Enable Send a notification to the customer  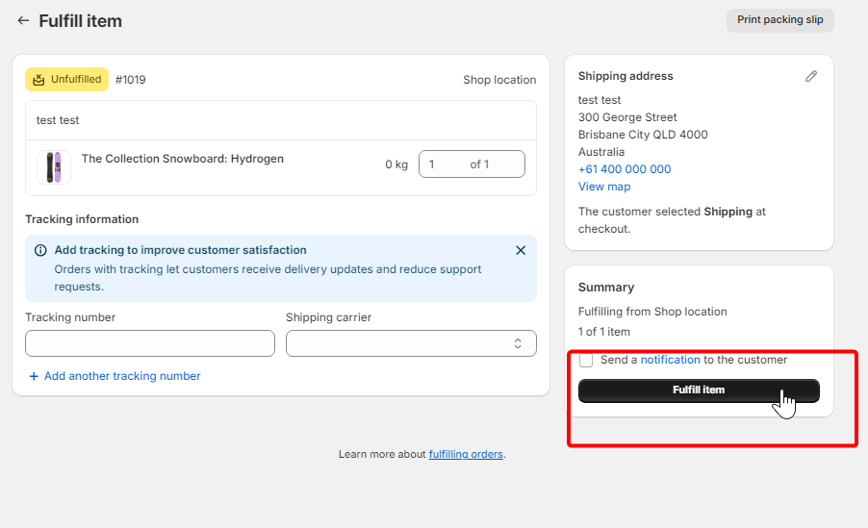pos(586,361)
